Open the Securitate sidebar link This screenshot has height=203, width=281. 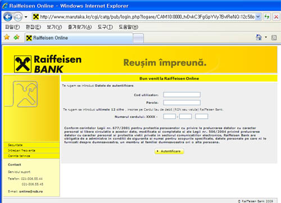pyautogui.click(x=15, y=145)
